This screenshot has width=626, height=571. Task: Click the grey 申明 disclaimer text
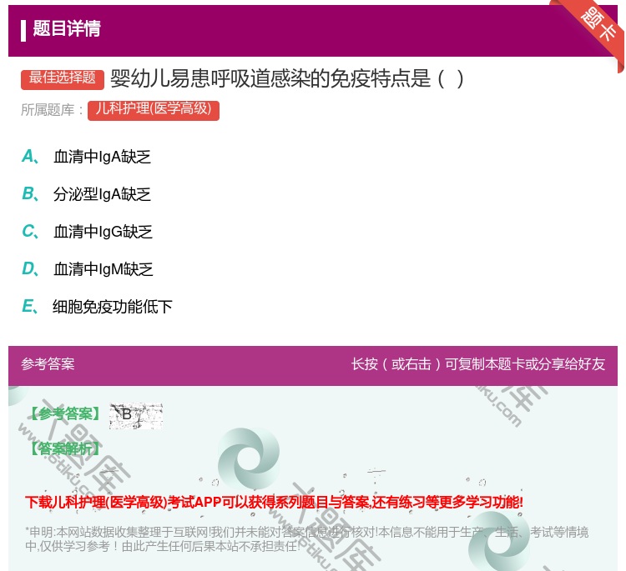point(306,538)
